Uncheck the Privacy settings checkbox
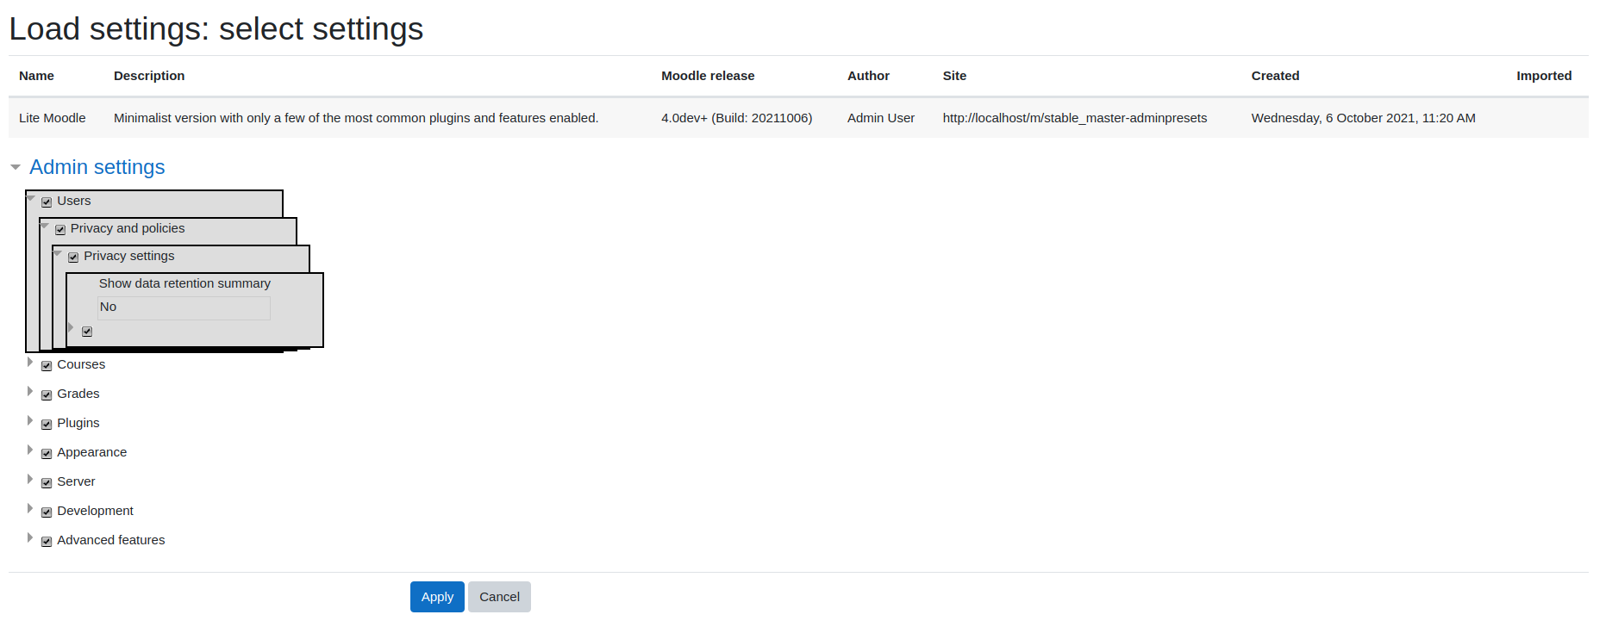 pos(73,258)
